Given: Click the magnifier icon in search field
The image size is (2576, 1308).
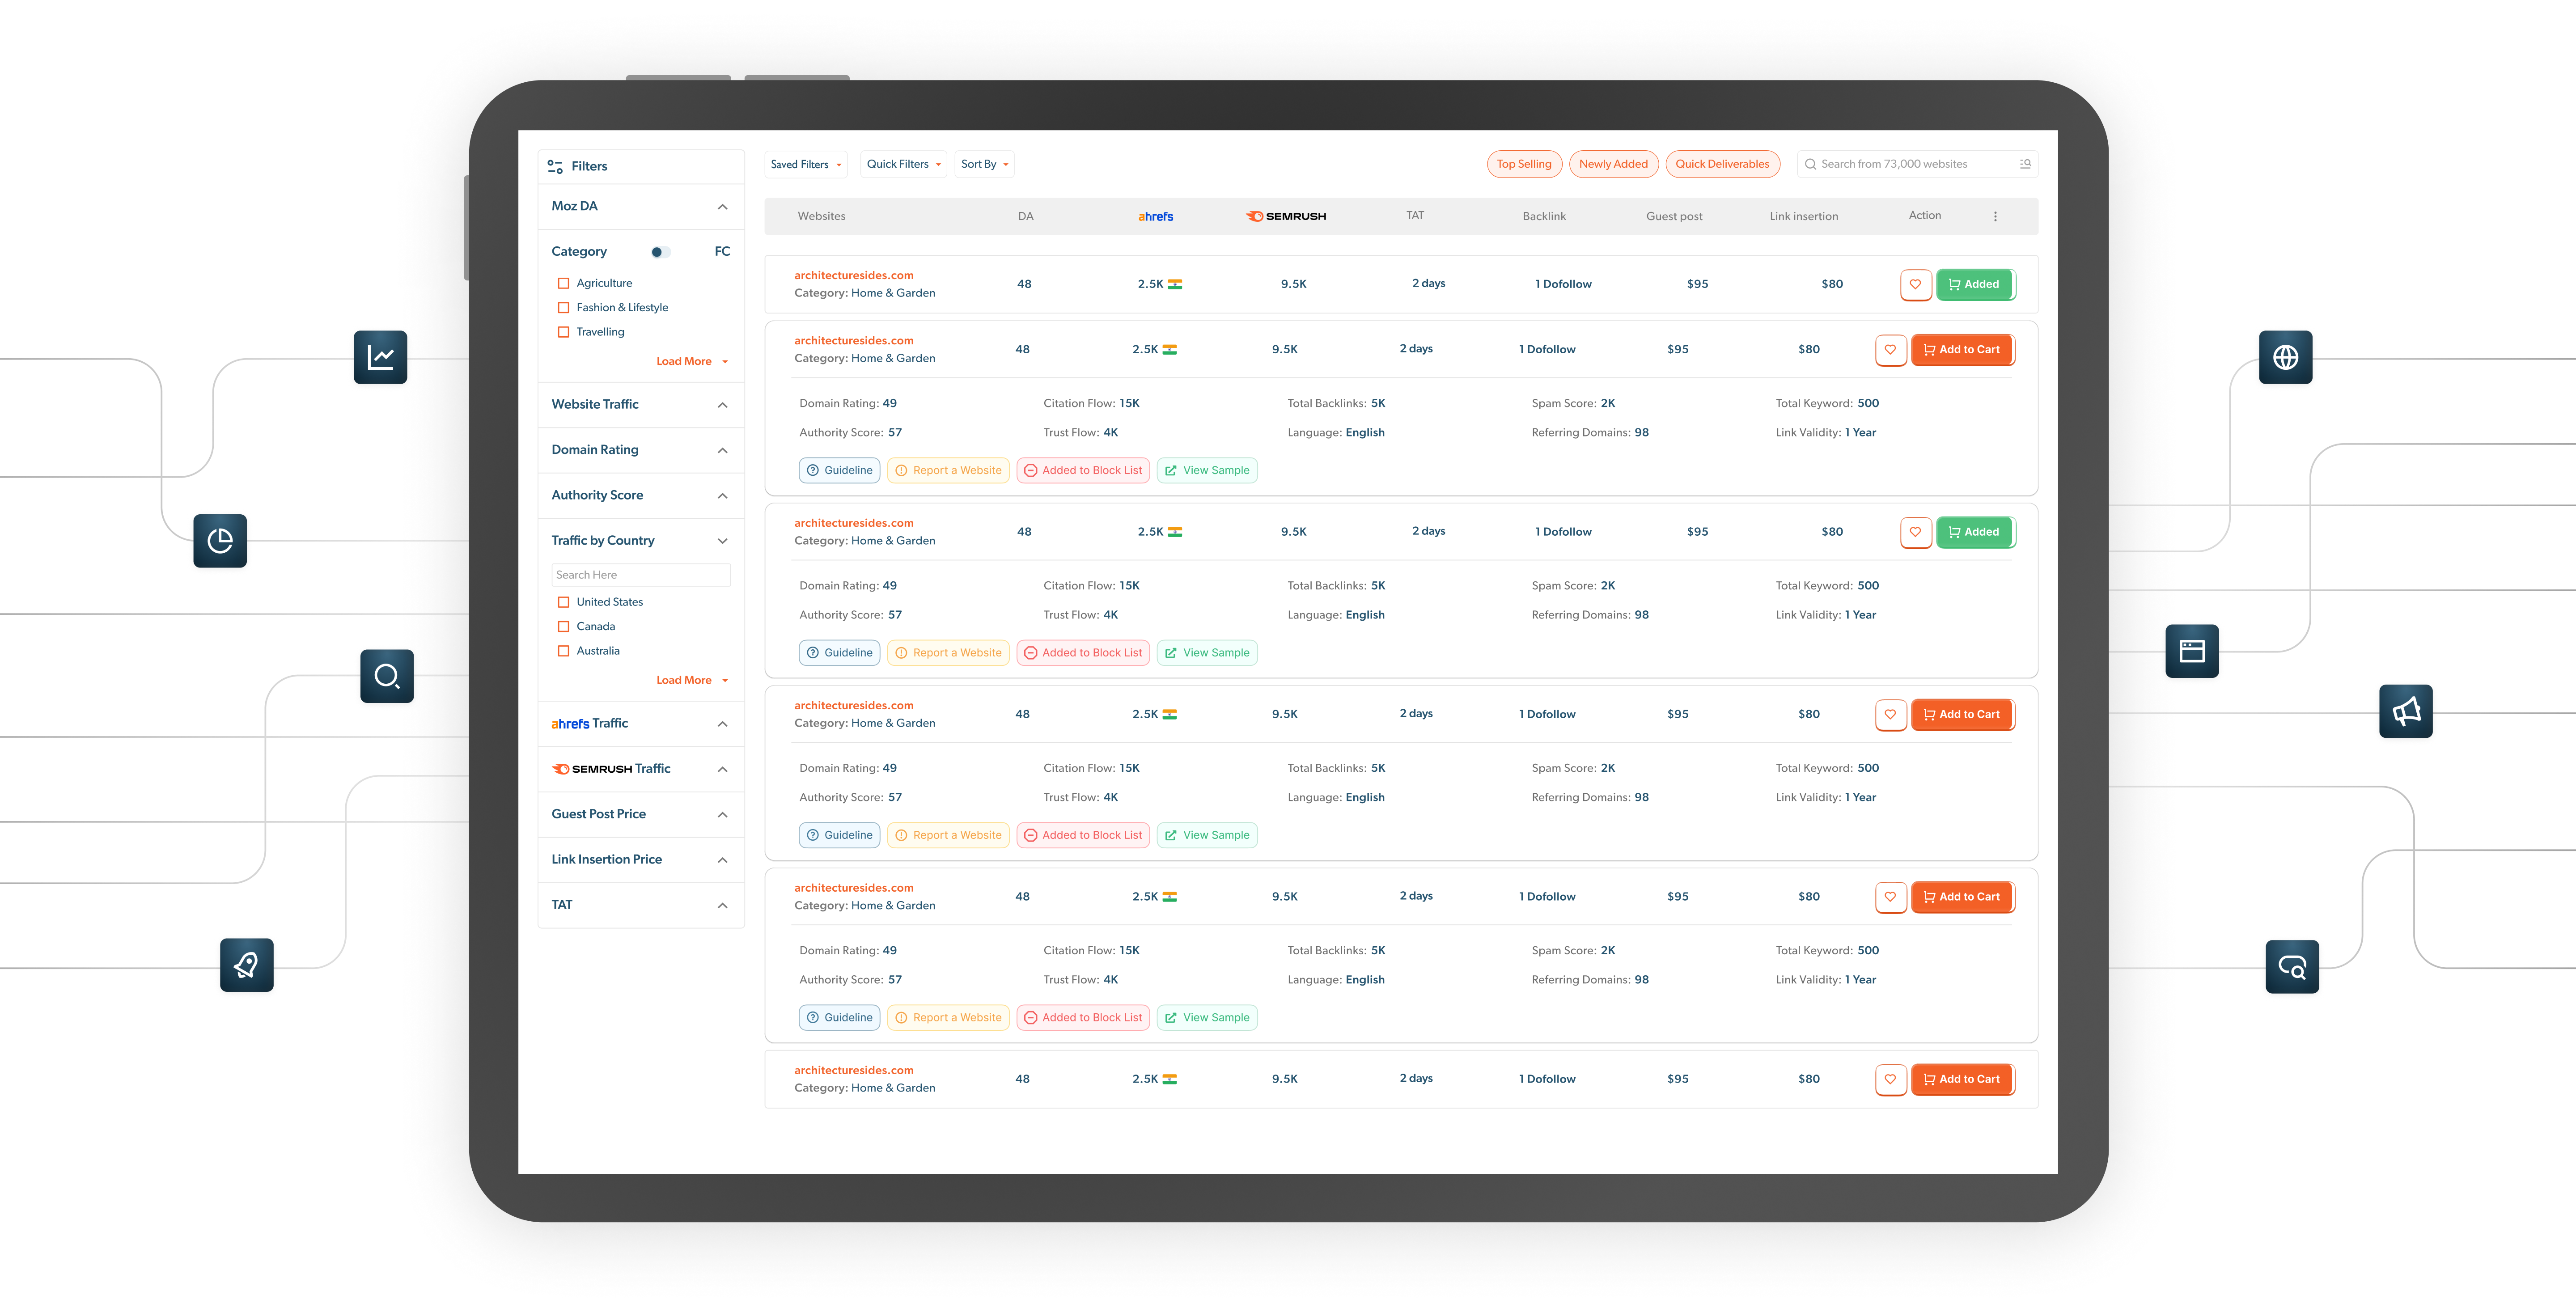Looking at the screenshot, I should tap(1810, 164).
